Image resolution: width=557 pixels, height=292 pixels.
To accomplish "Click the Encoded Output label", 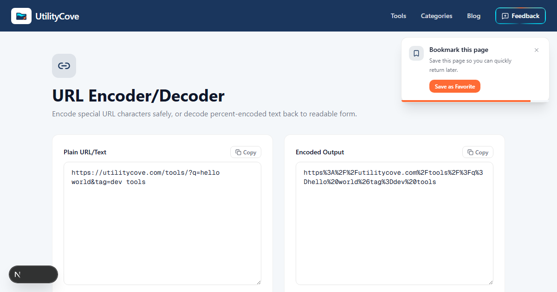I will point(320,152).
